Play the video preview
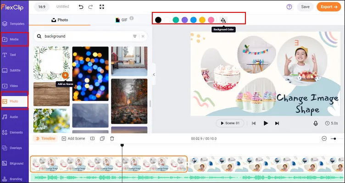Viewport: 345px width, 183px height. click(266, 123)
